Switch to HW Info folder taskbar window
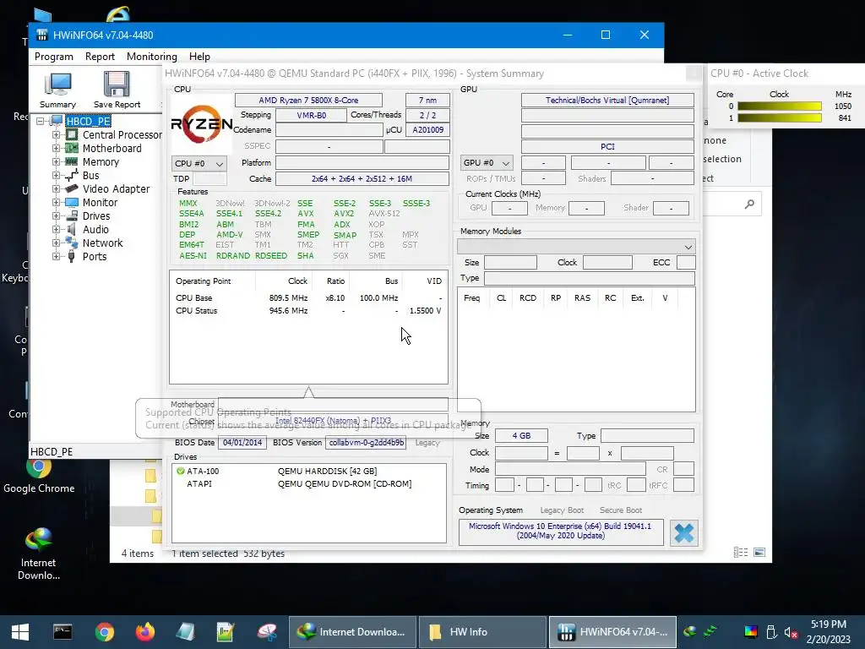 pyautogui.click(x=482, y=632)
